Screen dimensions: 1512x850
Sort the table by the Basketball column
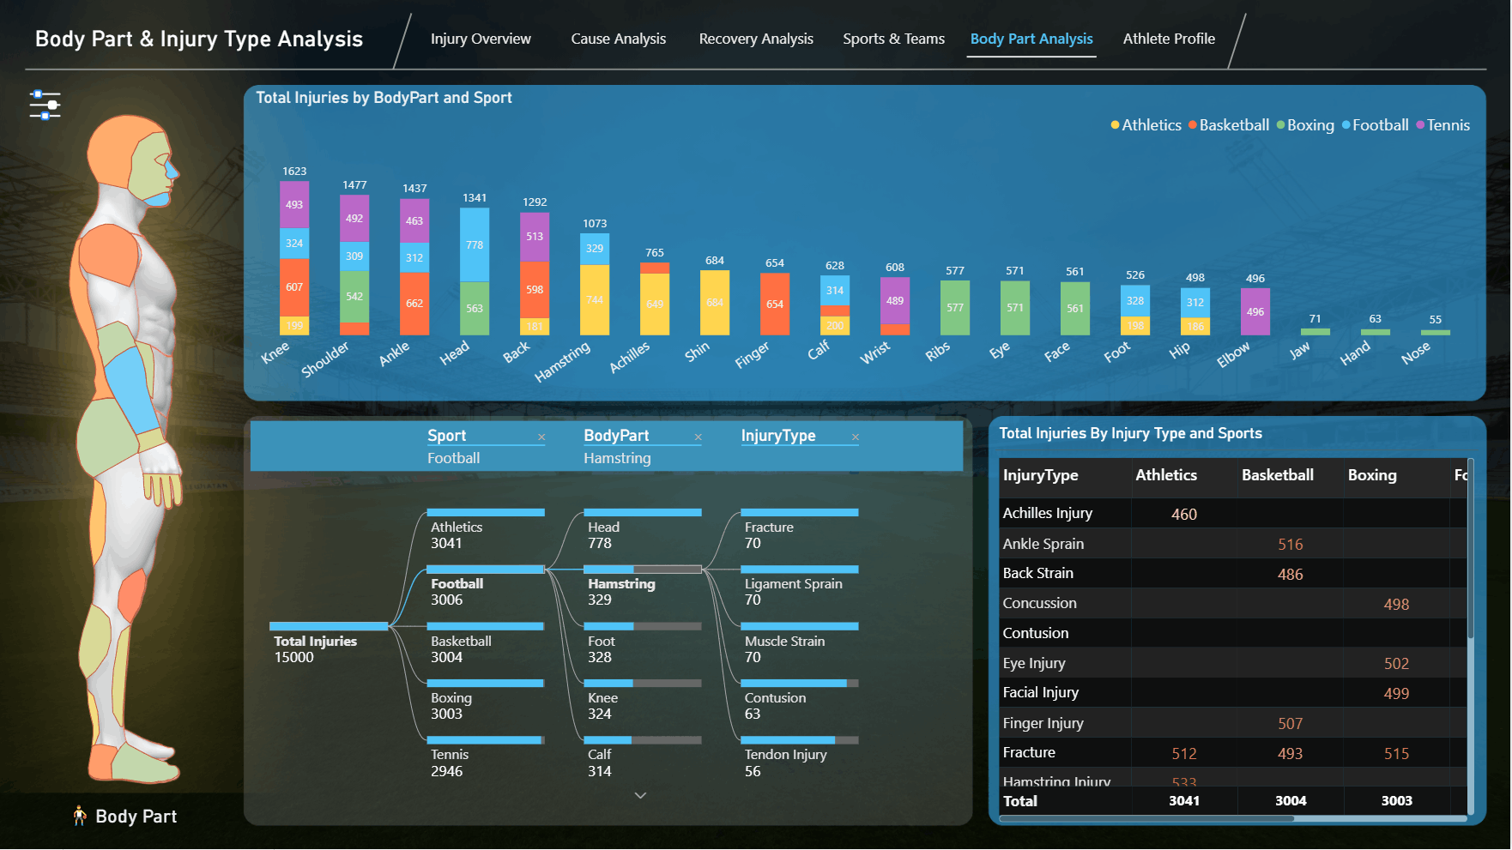[x=1277, y=475]
